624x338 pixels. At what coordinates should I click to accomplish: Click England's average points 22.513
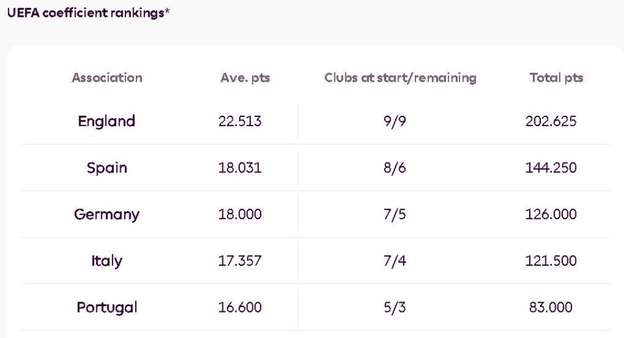(240, 122)
